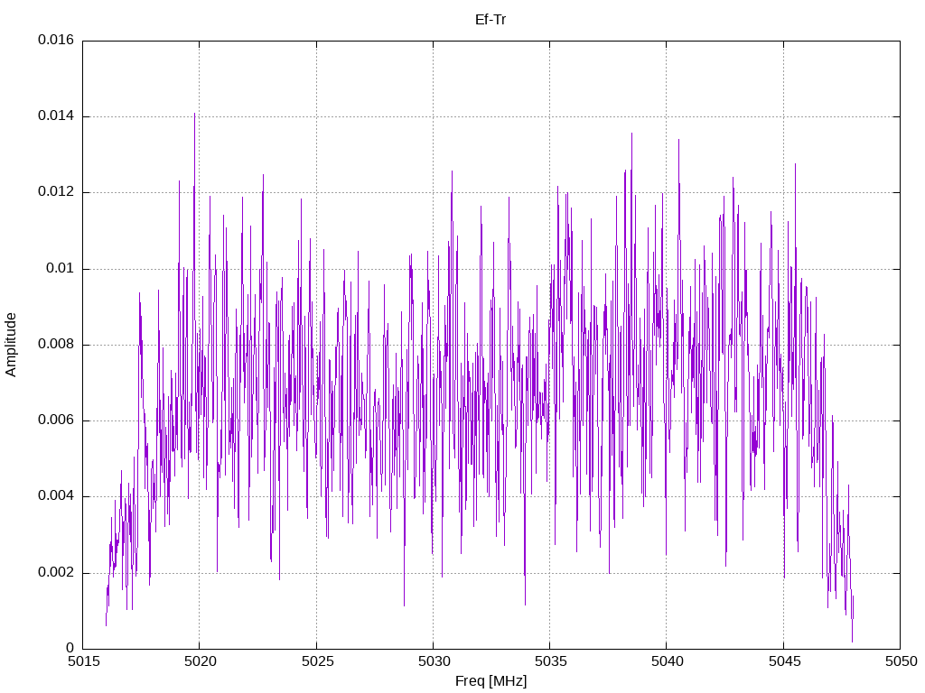Click the 5020 x-axis tick label
This screenshot has height=693, width=925.
click(x=200, y=661)
